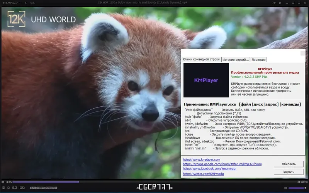
Task: Click the 'Version : 4.2.3.3 KMP Plus' text
Action: click(249, 77)
